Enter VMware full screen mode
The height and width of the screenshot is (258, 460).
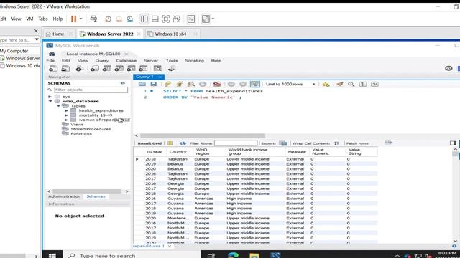166,19
